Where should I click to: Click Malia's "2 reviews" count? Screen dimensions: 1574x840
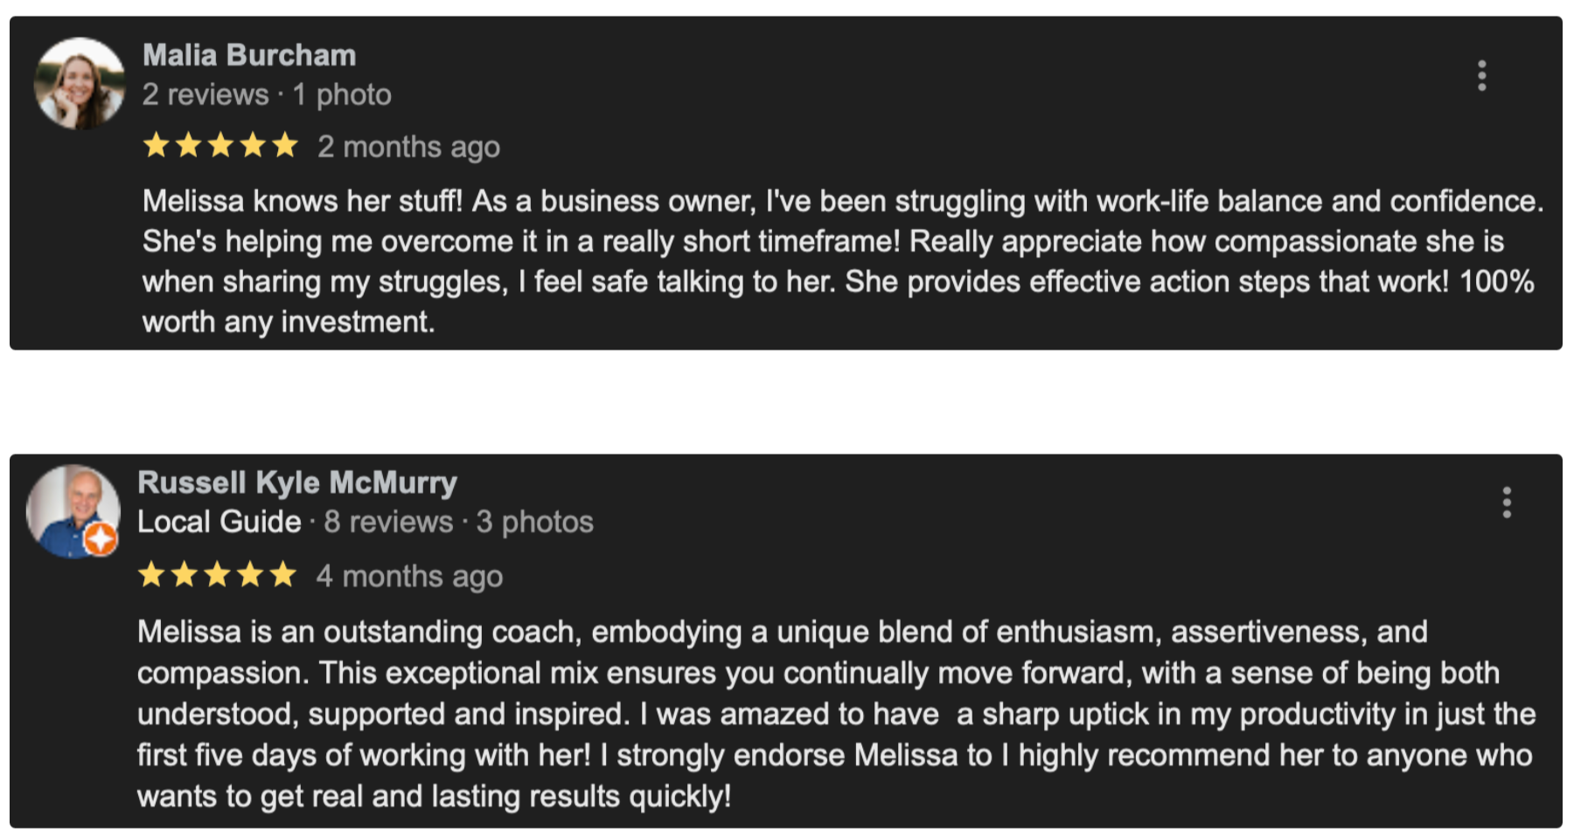pos(205,94)
